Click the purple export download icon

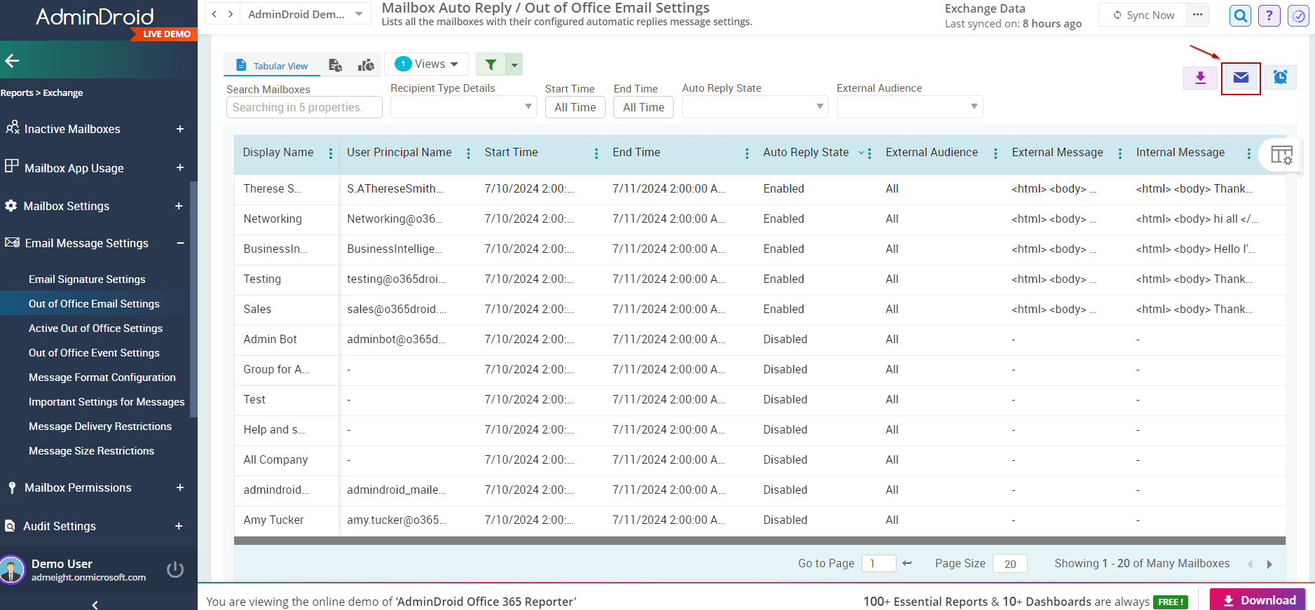click(x=1200, y=78)
